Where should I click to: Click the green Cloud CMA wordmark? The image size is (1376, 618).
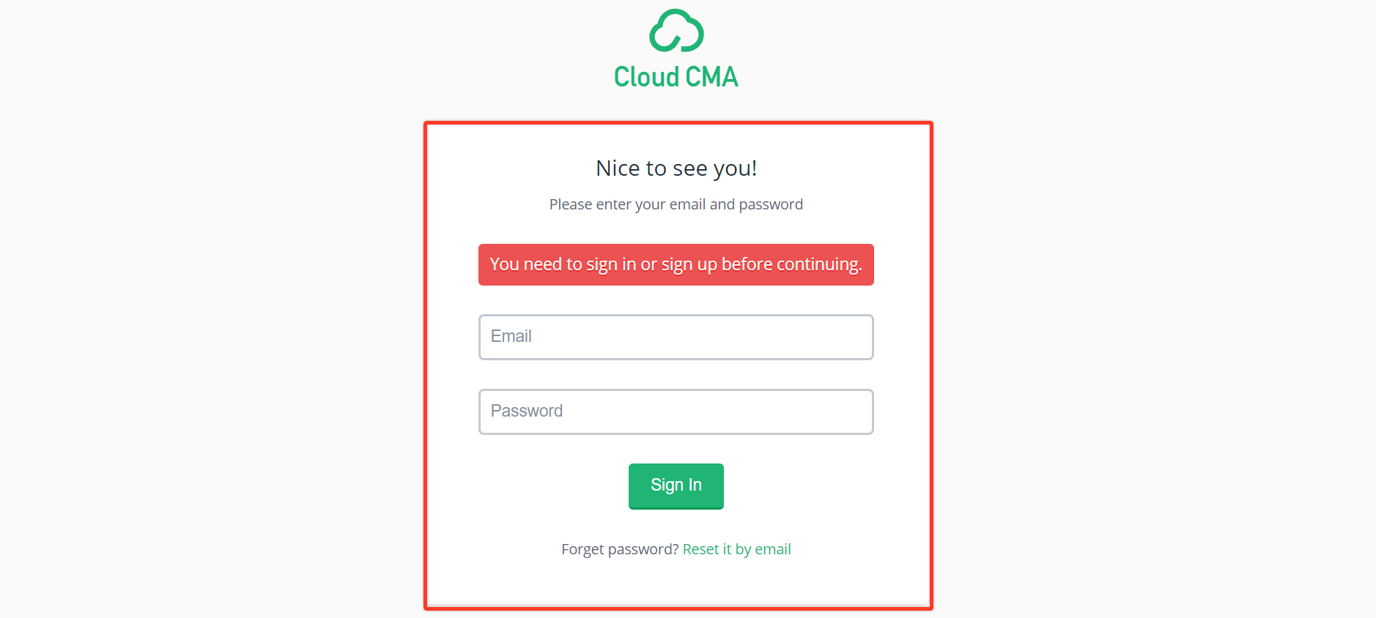click(676, 77)
